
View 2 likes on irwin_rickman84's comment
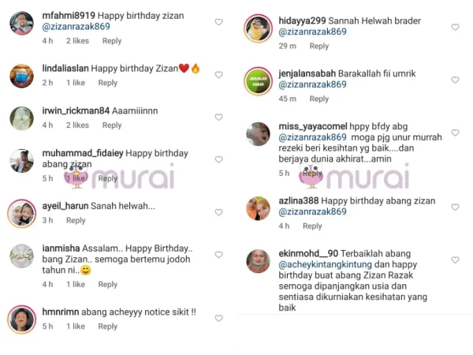pyautogui.click(x=77, y=125)
